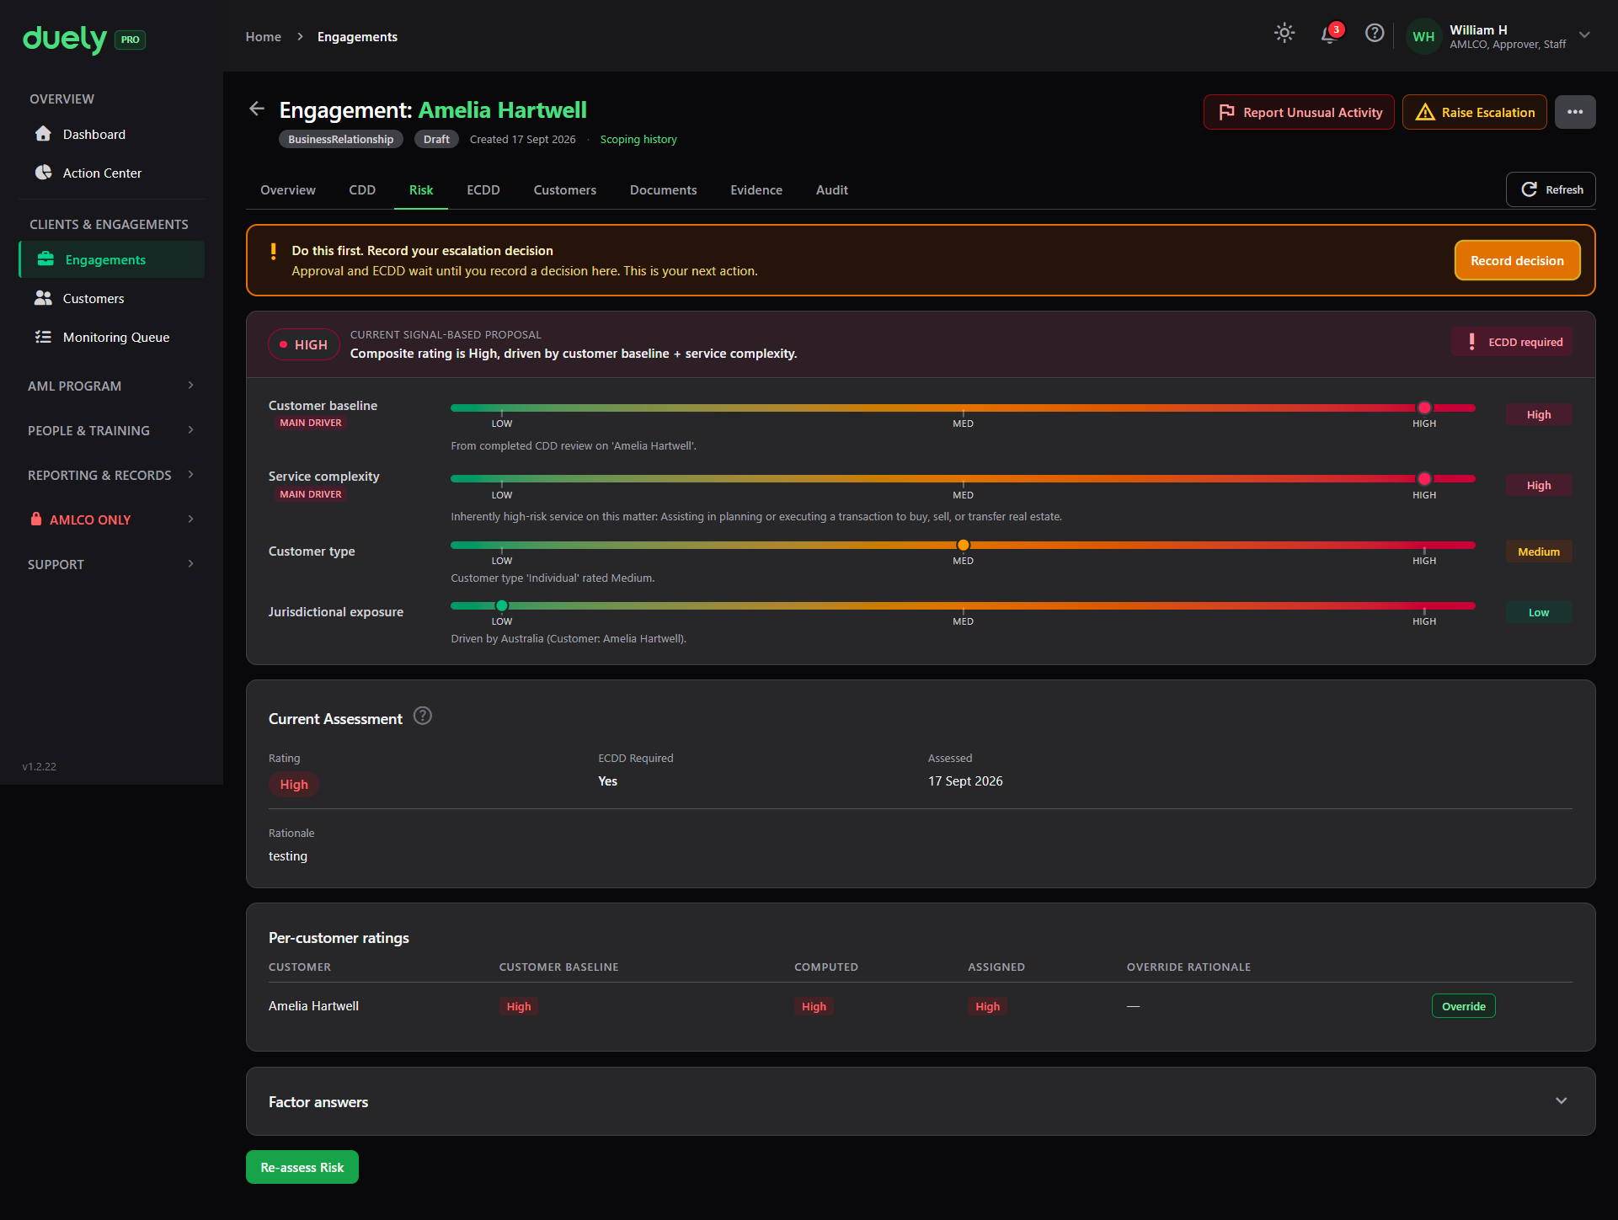The height and width of the screenshot is (1220, 1618).
Task: Click the High rating pill under Rating
Action: point(294,784)
